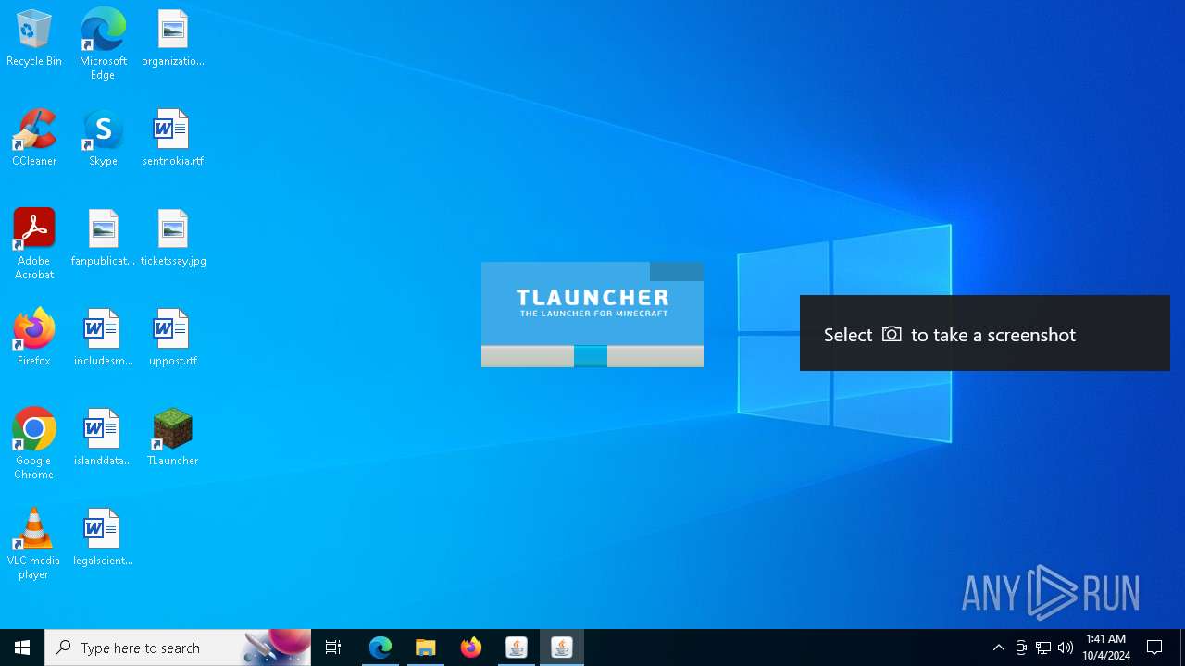
Task: Open the Windows Start menu
Action: (x=22, y=647)
